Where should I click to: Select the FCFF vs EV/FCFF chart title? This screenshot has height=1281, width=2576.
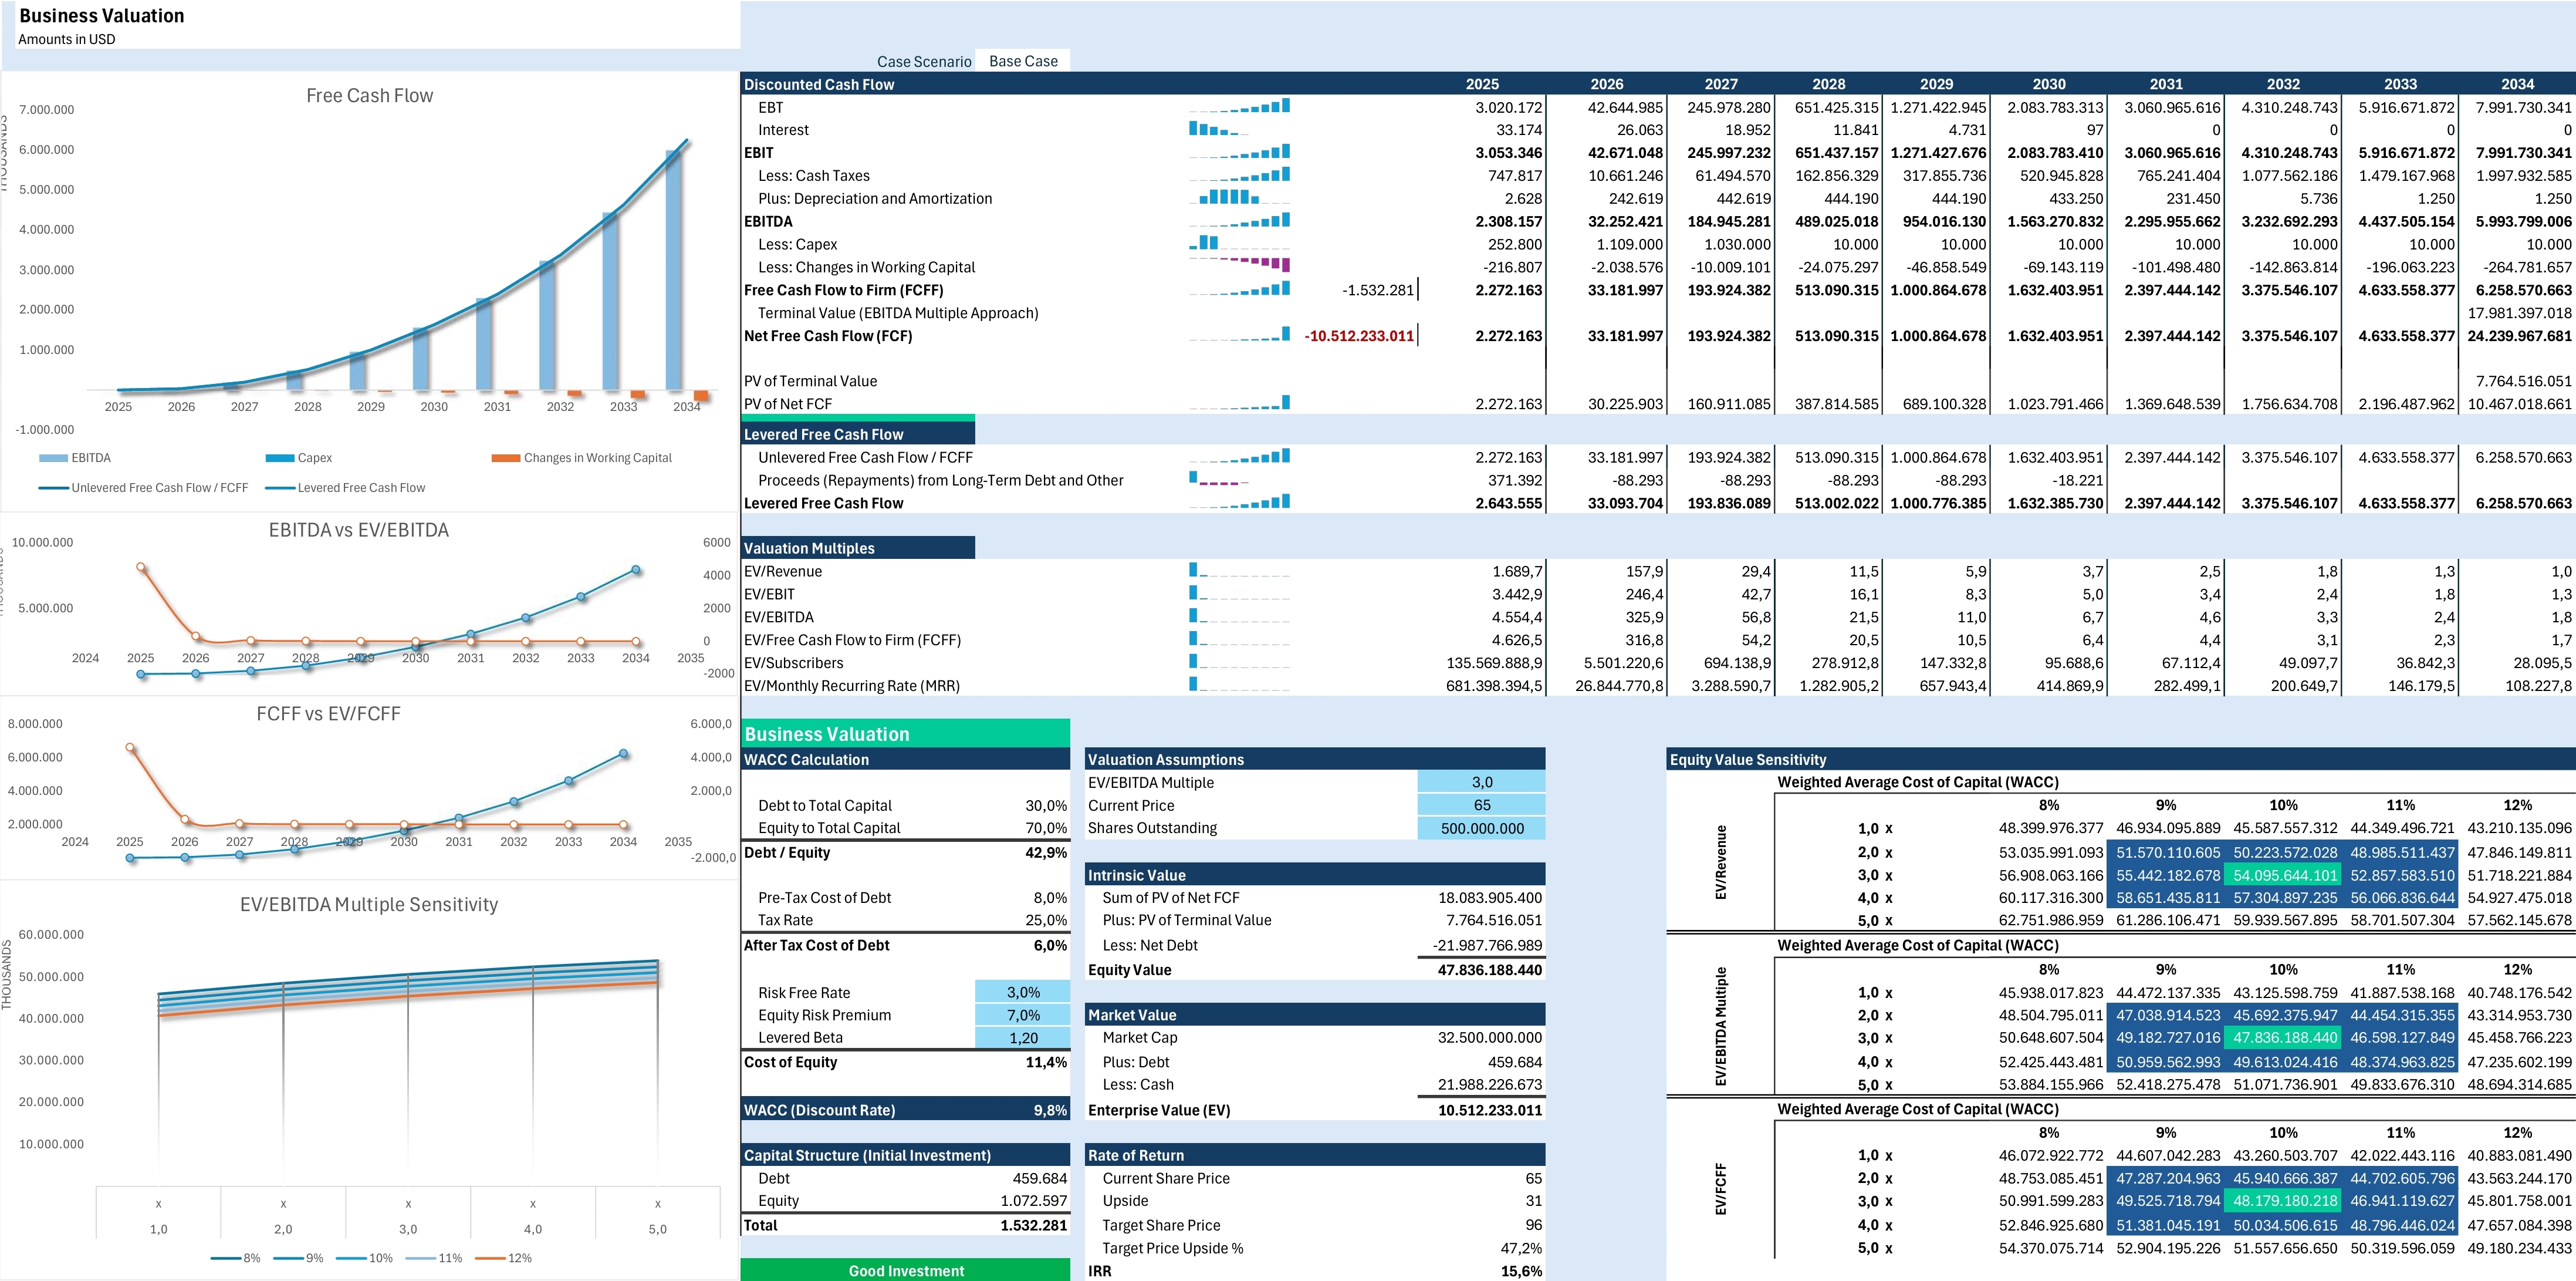pos(328,713)
